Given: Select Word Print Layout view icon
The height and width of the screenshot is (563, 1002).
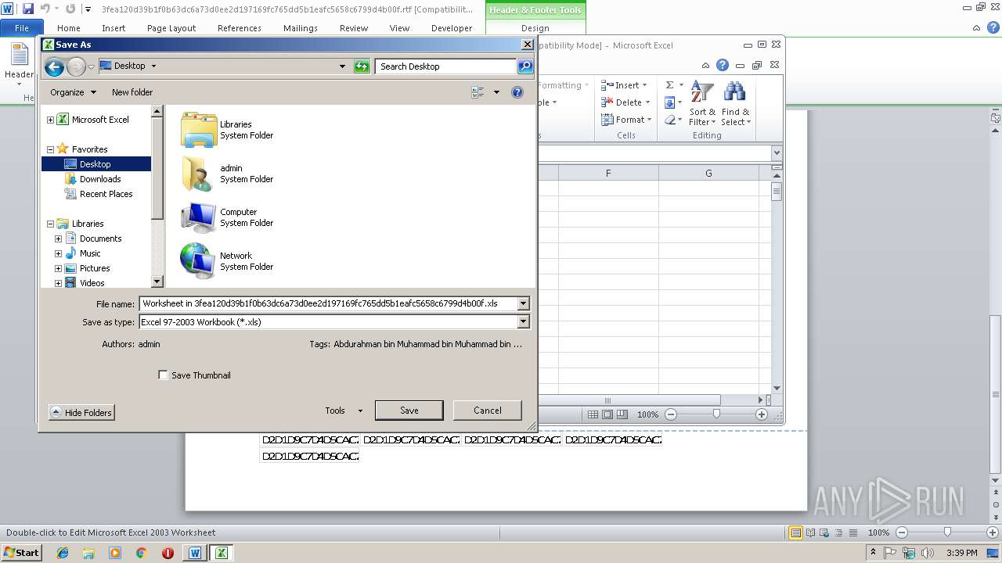Looking at the screenshot, I should [x=796, y=533].
